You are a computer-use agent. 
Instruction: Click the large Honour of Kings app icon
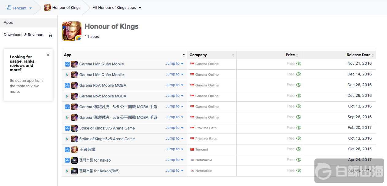[72, 31]
